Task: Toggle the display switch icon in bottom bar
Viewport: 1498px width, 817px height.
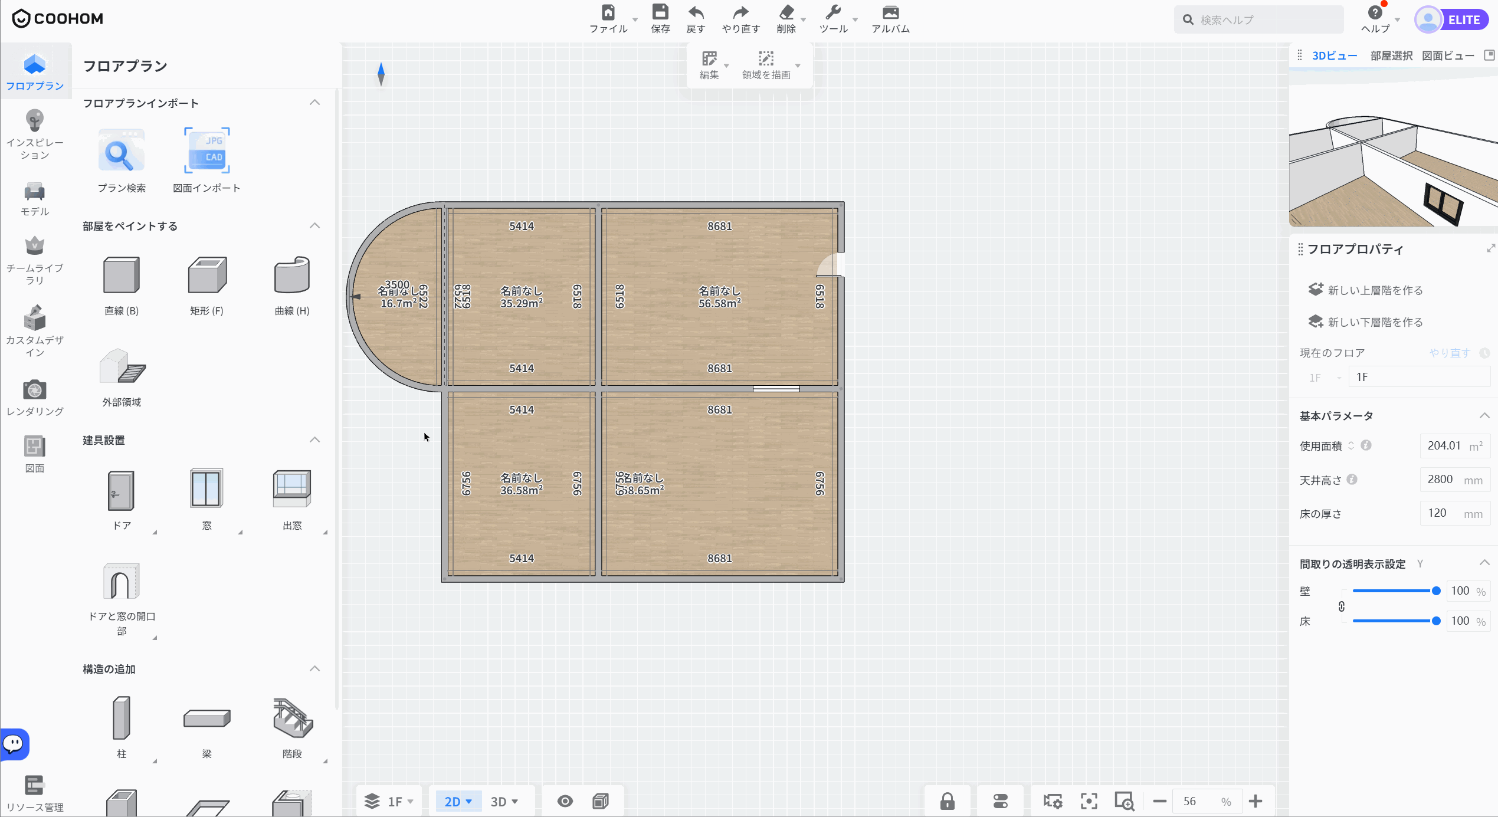Action: point(1001,801)
